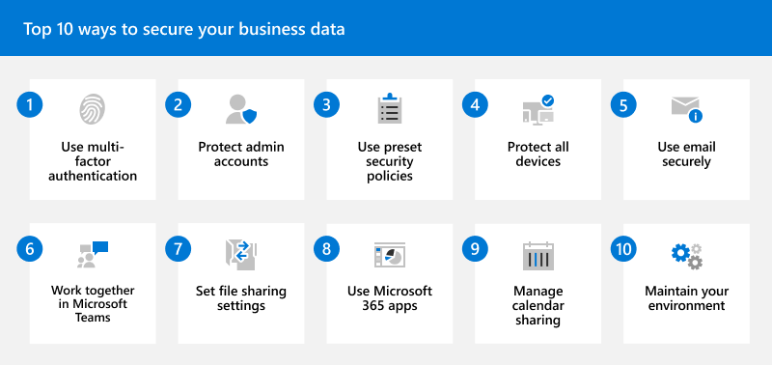The height and width of the screenshot is (365, 772).
Task: Select the gears maintain environment icon
Action: click(687, 256)
